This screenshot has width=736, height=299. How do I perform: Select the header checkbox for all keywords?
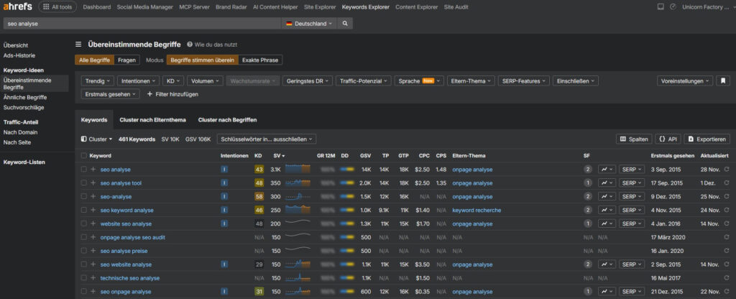(x=83, y=155)
